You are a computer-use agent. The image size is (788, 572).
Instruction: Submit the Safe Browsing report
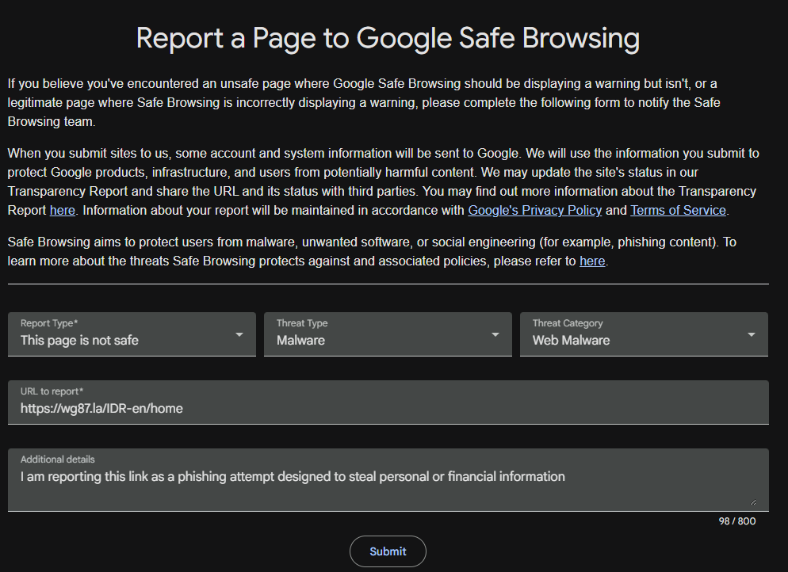coord(388,551)
